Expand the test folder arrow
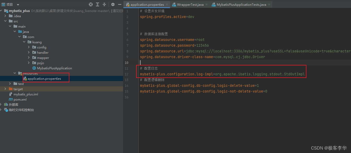The image size is (351, 153). point(10,84)
